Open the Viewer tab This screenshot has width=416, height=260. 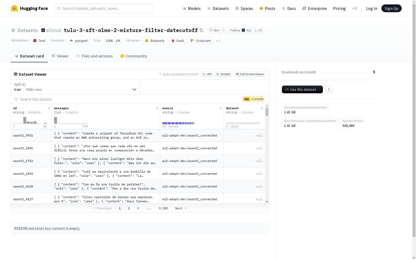(x=60, y=56)
